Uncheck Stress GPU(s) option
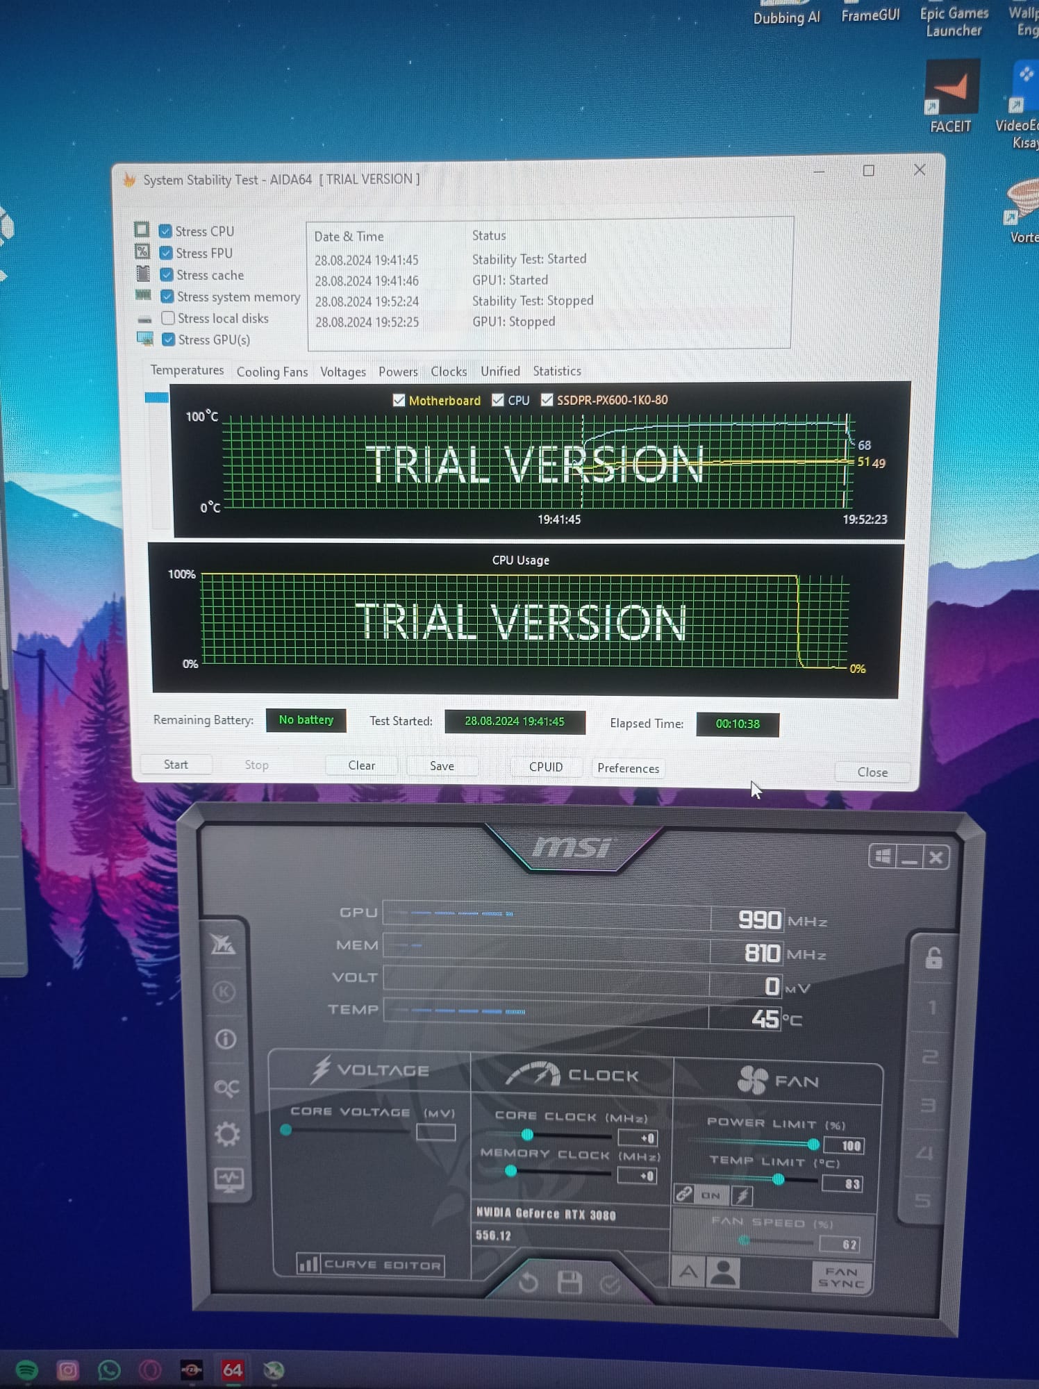This screenshot has height=1389, width=1039. [168, 340]
